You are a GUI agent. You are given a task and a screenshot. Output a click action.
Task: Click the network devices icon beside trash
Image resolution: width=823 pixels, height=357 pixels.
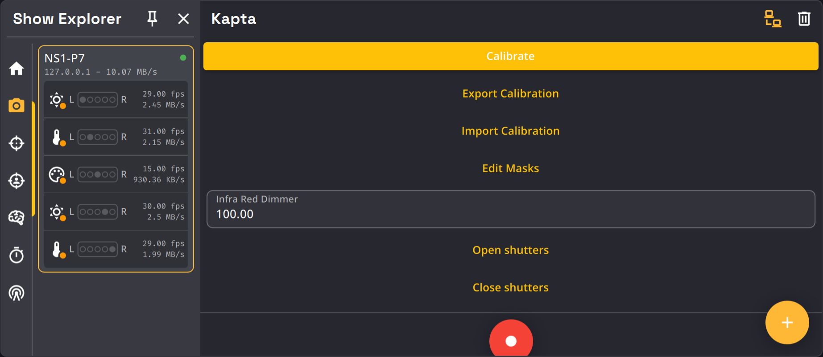[773, 19]
